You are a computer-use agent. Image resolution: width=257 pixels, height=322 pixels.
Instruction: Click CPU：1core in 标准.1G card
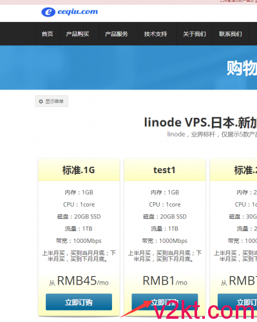coord(79,205)
